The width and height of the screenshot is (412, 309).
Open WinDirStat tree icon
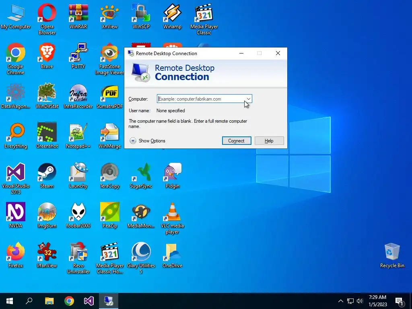(47, 96)
